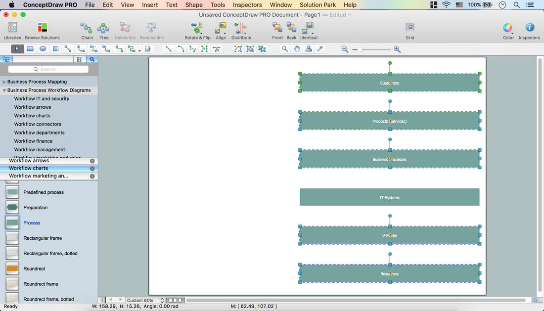
Task: Select Workflow IT and security library
Action: pos(42,99)
